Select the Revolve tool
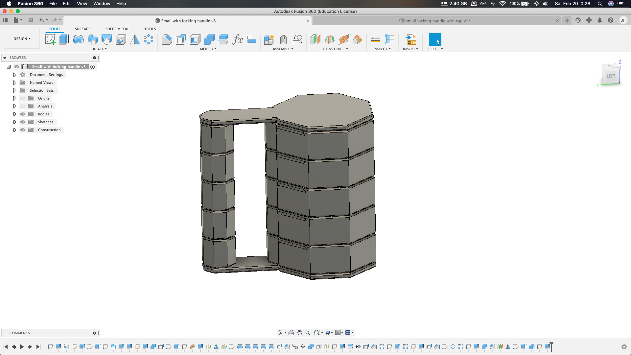This screenshot has width=631, height=355. [x=78, y=39]
